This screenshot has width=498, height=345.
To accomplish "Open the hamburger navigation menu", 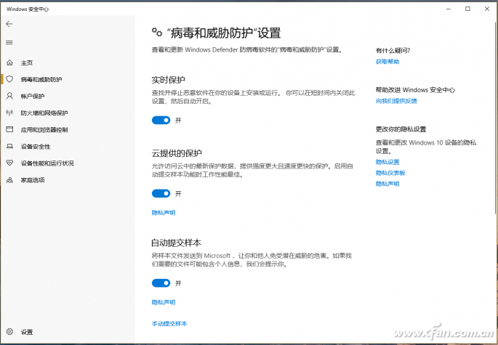I will tap(9, 43).
